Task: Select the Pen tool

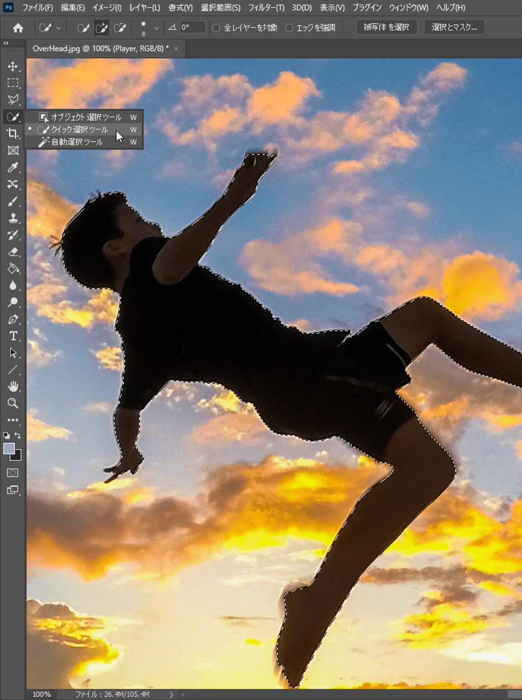Action: point(13,319)
